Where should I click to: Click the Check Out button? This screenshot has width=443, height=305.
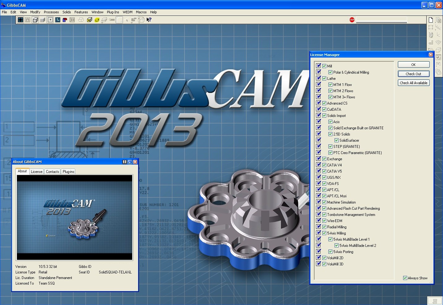(x=414, y=74)
